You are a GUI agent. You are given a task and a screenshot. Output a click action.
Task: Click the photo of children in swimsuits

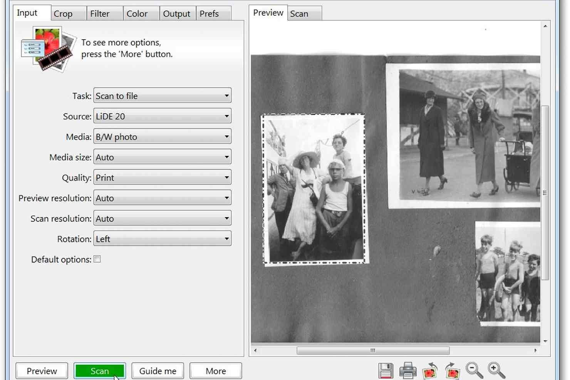click(508, 273)
